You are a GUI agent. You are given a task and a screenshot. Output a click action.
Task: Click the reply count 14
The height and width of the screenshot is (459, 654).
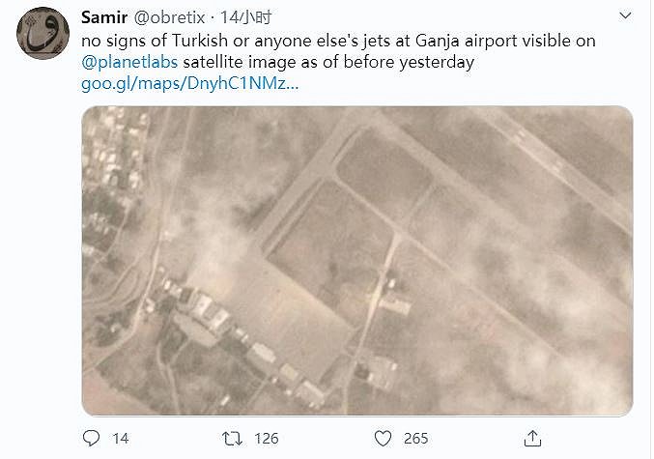(x=121, y=439)
